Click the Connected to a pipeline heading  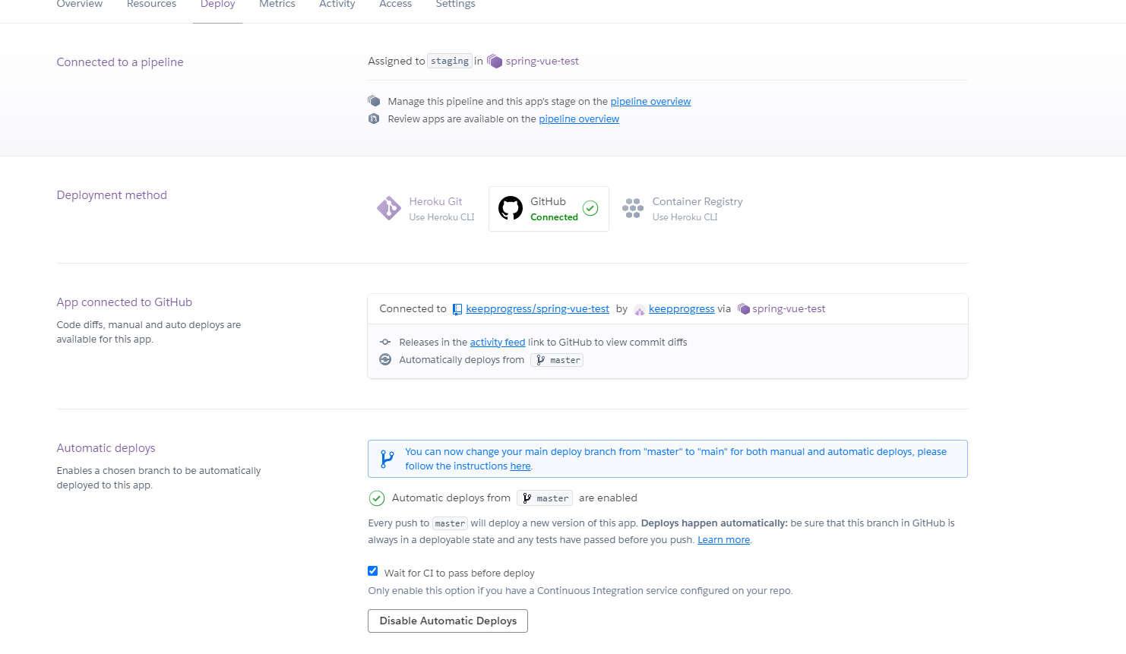120,62
